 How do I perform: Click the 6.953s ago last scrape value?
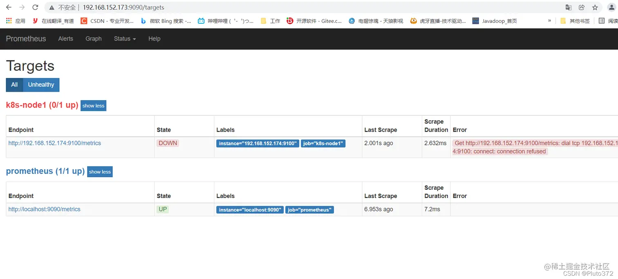pos(378,209)
